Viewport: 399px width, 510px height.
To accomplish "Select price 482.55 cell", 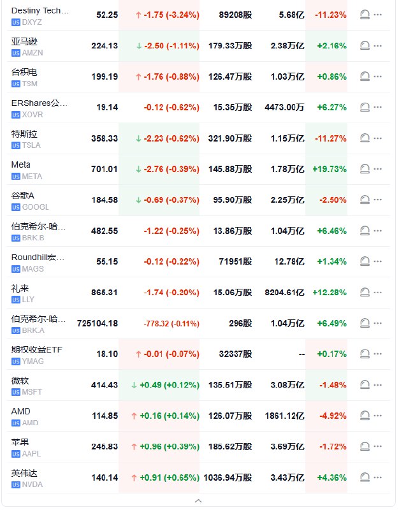I will tap(105, 231).
